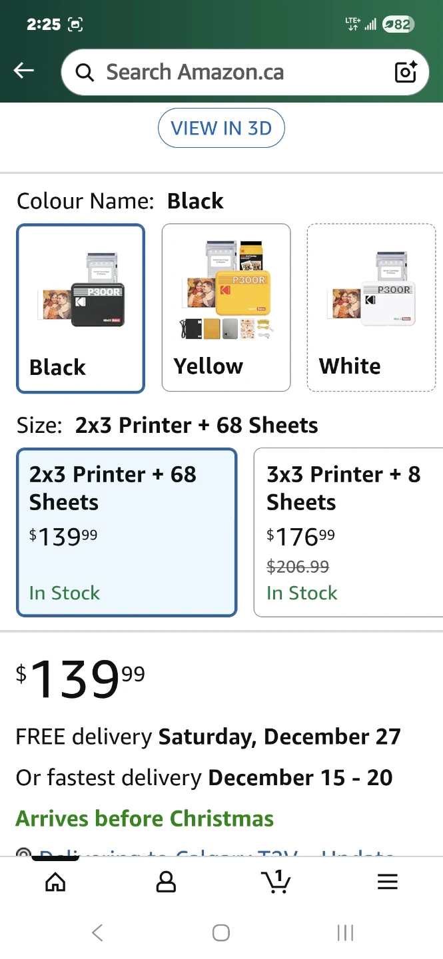Open camera lens search icon

(x=406, y=72)
